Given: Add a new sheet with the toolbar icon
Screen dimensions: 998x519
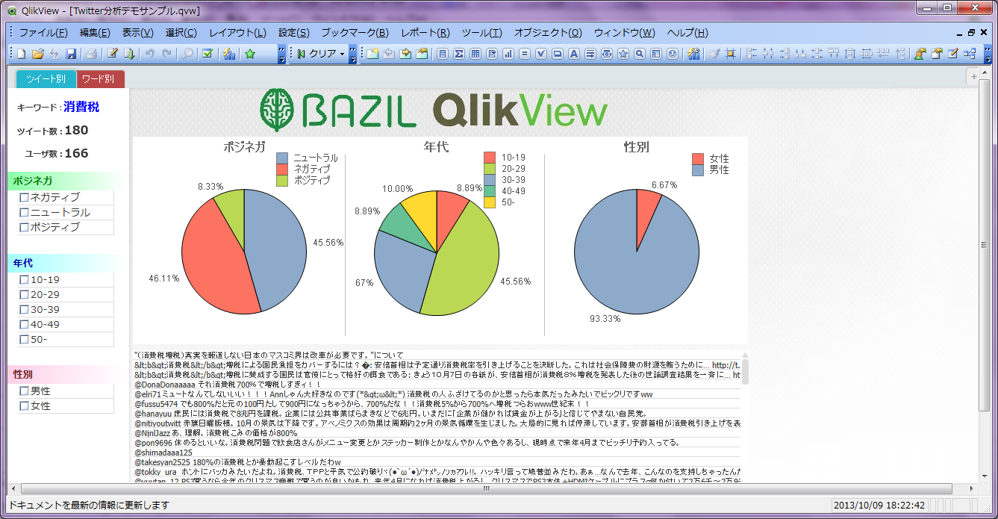Looking at the screenshot, I should (372, 54).
